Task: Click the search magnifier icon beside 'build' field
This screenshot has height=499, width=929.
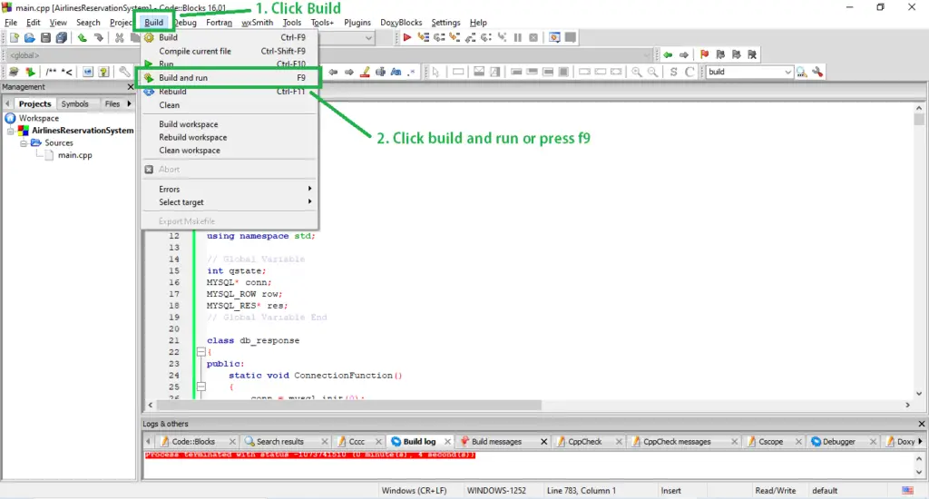Action: pos(802,72)
